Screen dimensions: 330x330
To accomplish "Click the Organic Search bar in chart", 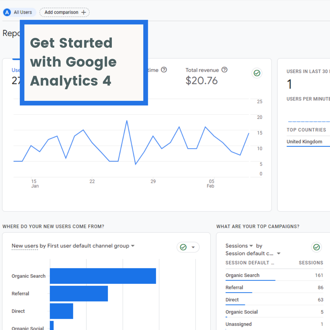I will [x=103, y=276].
